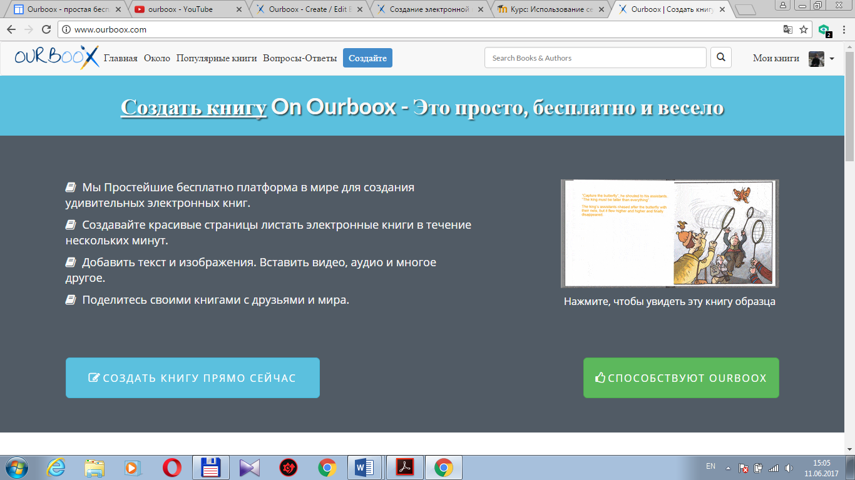
Task: Close the 'Курс: Использование' tab
Action: tap(600, 9)
